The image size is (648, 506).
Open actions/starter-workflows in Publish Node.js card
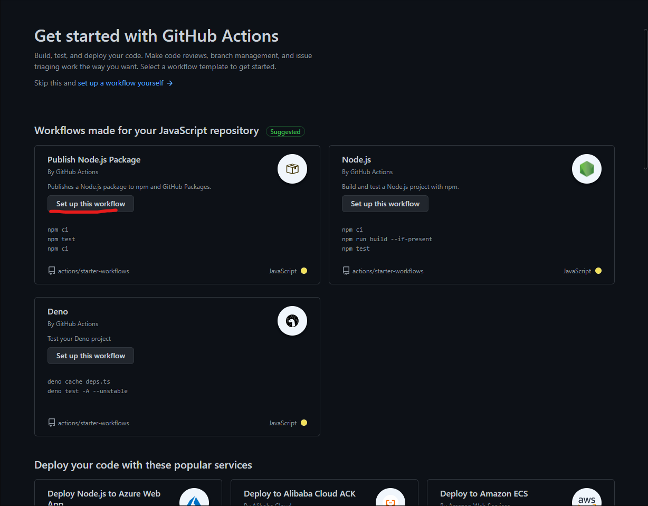point(93,271)
